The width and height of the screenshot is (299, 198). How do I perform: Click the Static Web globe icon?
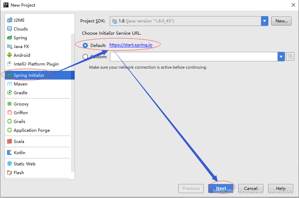click(9, 164)
